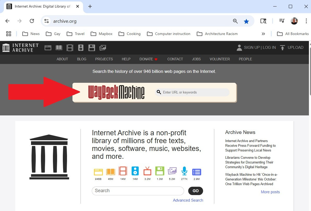Focus the main archive Search field
Viewport: 311px width, 211px height.
coord(138,191)
